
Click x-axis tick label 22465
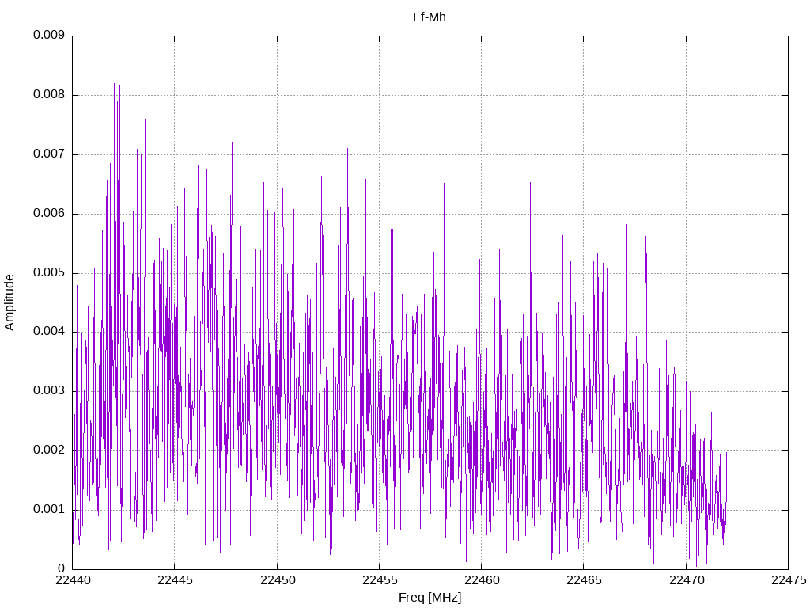584,580
